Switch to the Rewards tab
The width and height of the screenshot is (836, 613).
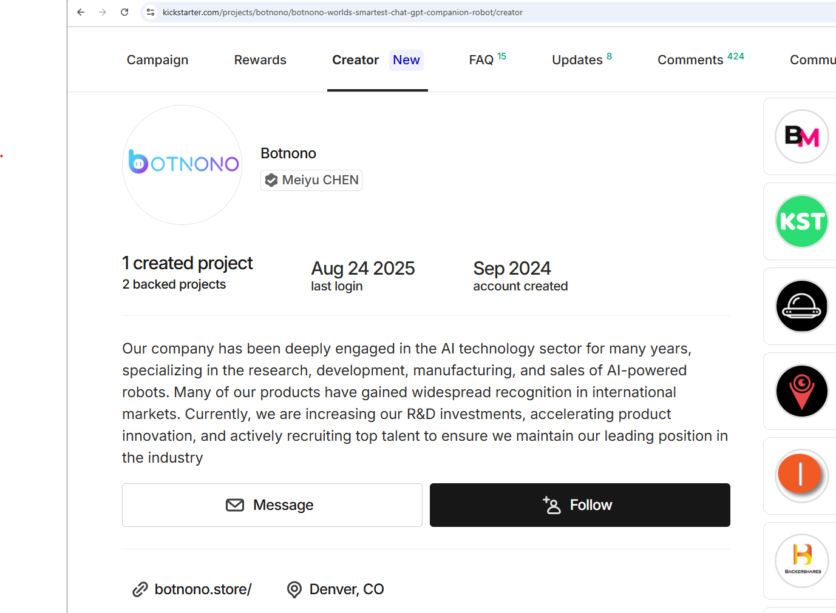(260, 60)
